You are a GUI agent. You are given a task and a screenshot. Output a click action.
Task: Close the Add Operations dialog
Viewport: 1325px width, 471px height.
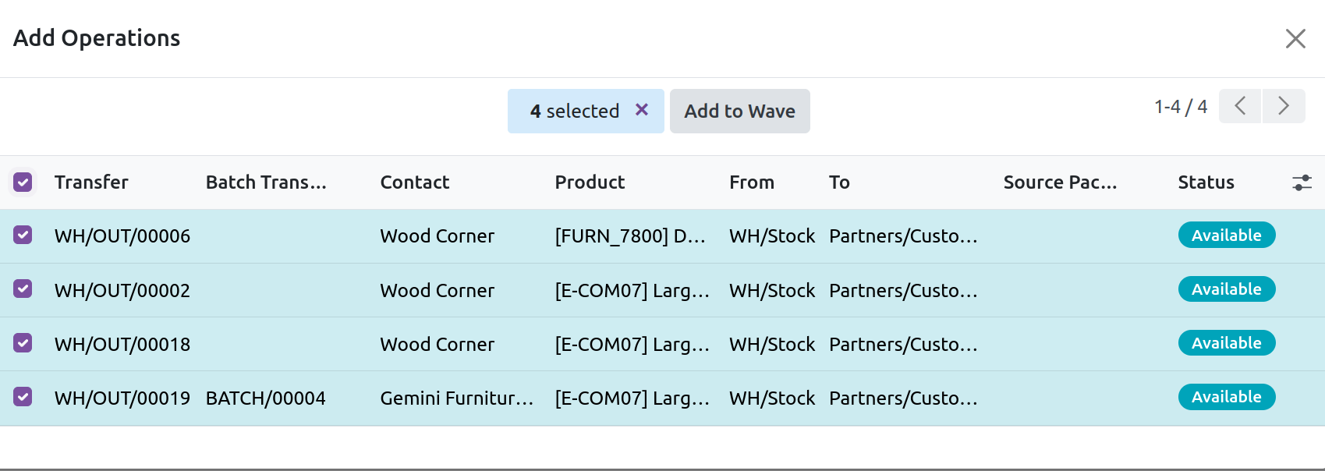[x=1295, y=38]
